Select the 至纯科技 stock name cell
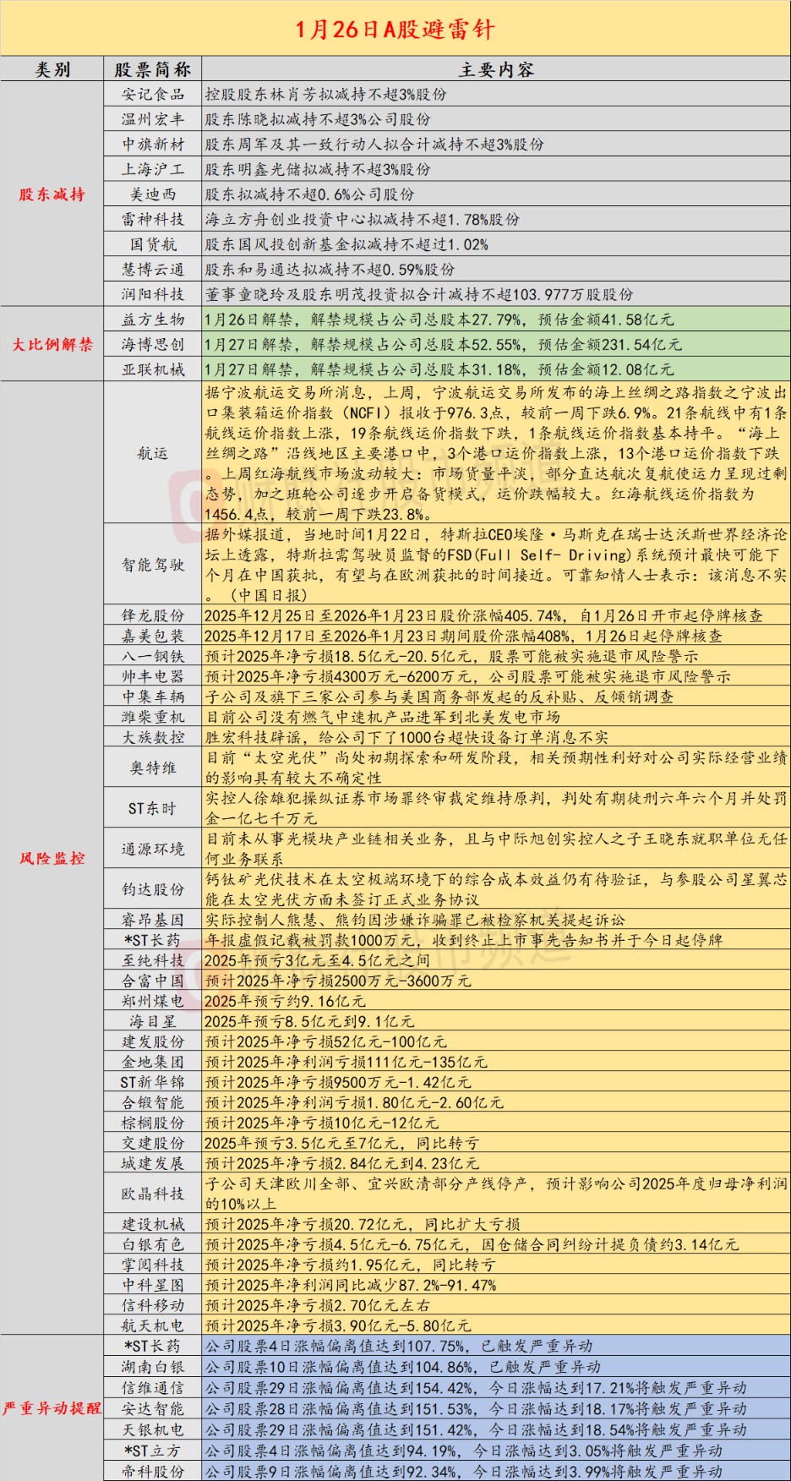The width and height of the screenshot is (791, 1481). (x=152, y=960)
